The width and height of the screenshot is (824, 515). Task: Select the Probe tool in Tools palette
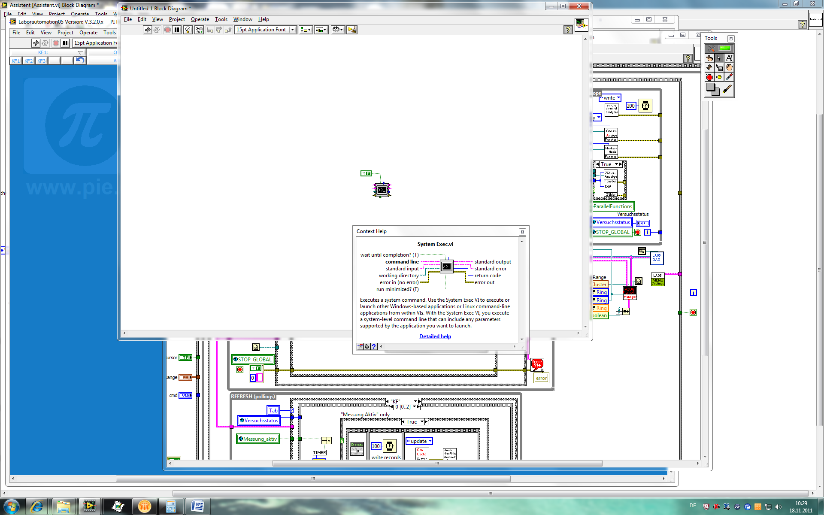click(719, 77)
